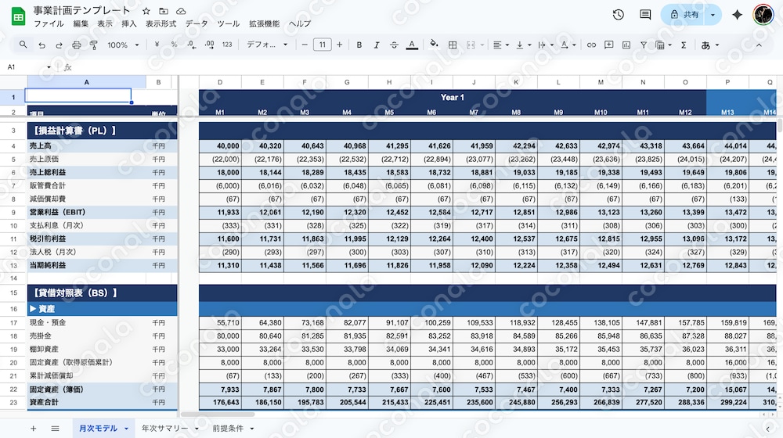Screen dimensions: 783x438
Task: Insert a comment
Action: pos(608,45)
